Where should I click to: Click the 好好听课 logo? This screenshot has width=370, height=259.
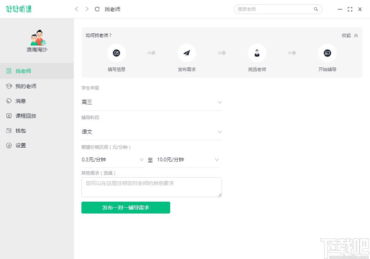[18, 9]
